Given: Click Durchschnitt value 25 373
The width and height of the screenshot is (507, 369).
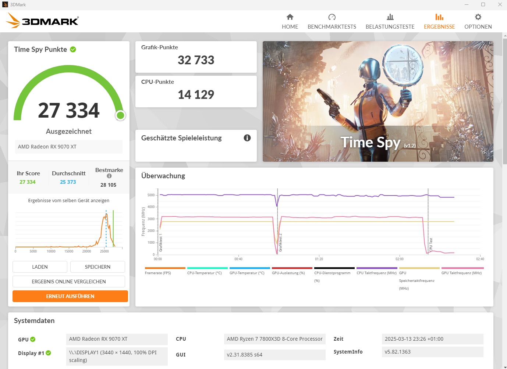Looking at the screenshot, I should 68,182.
